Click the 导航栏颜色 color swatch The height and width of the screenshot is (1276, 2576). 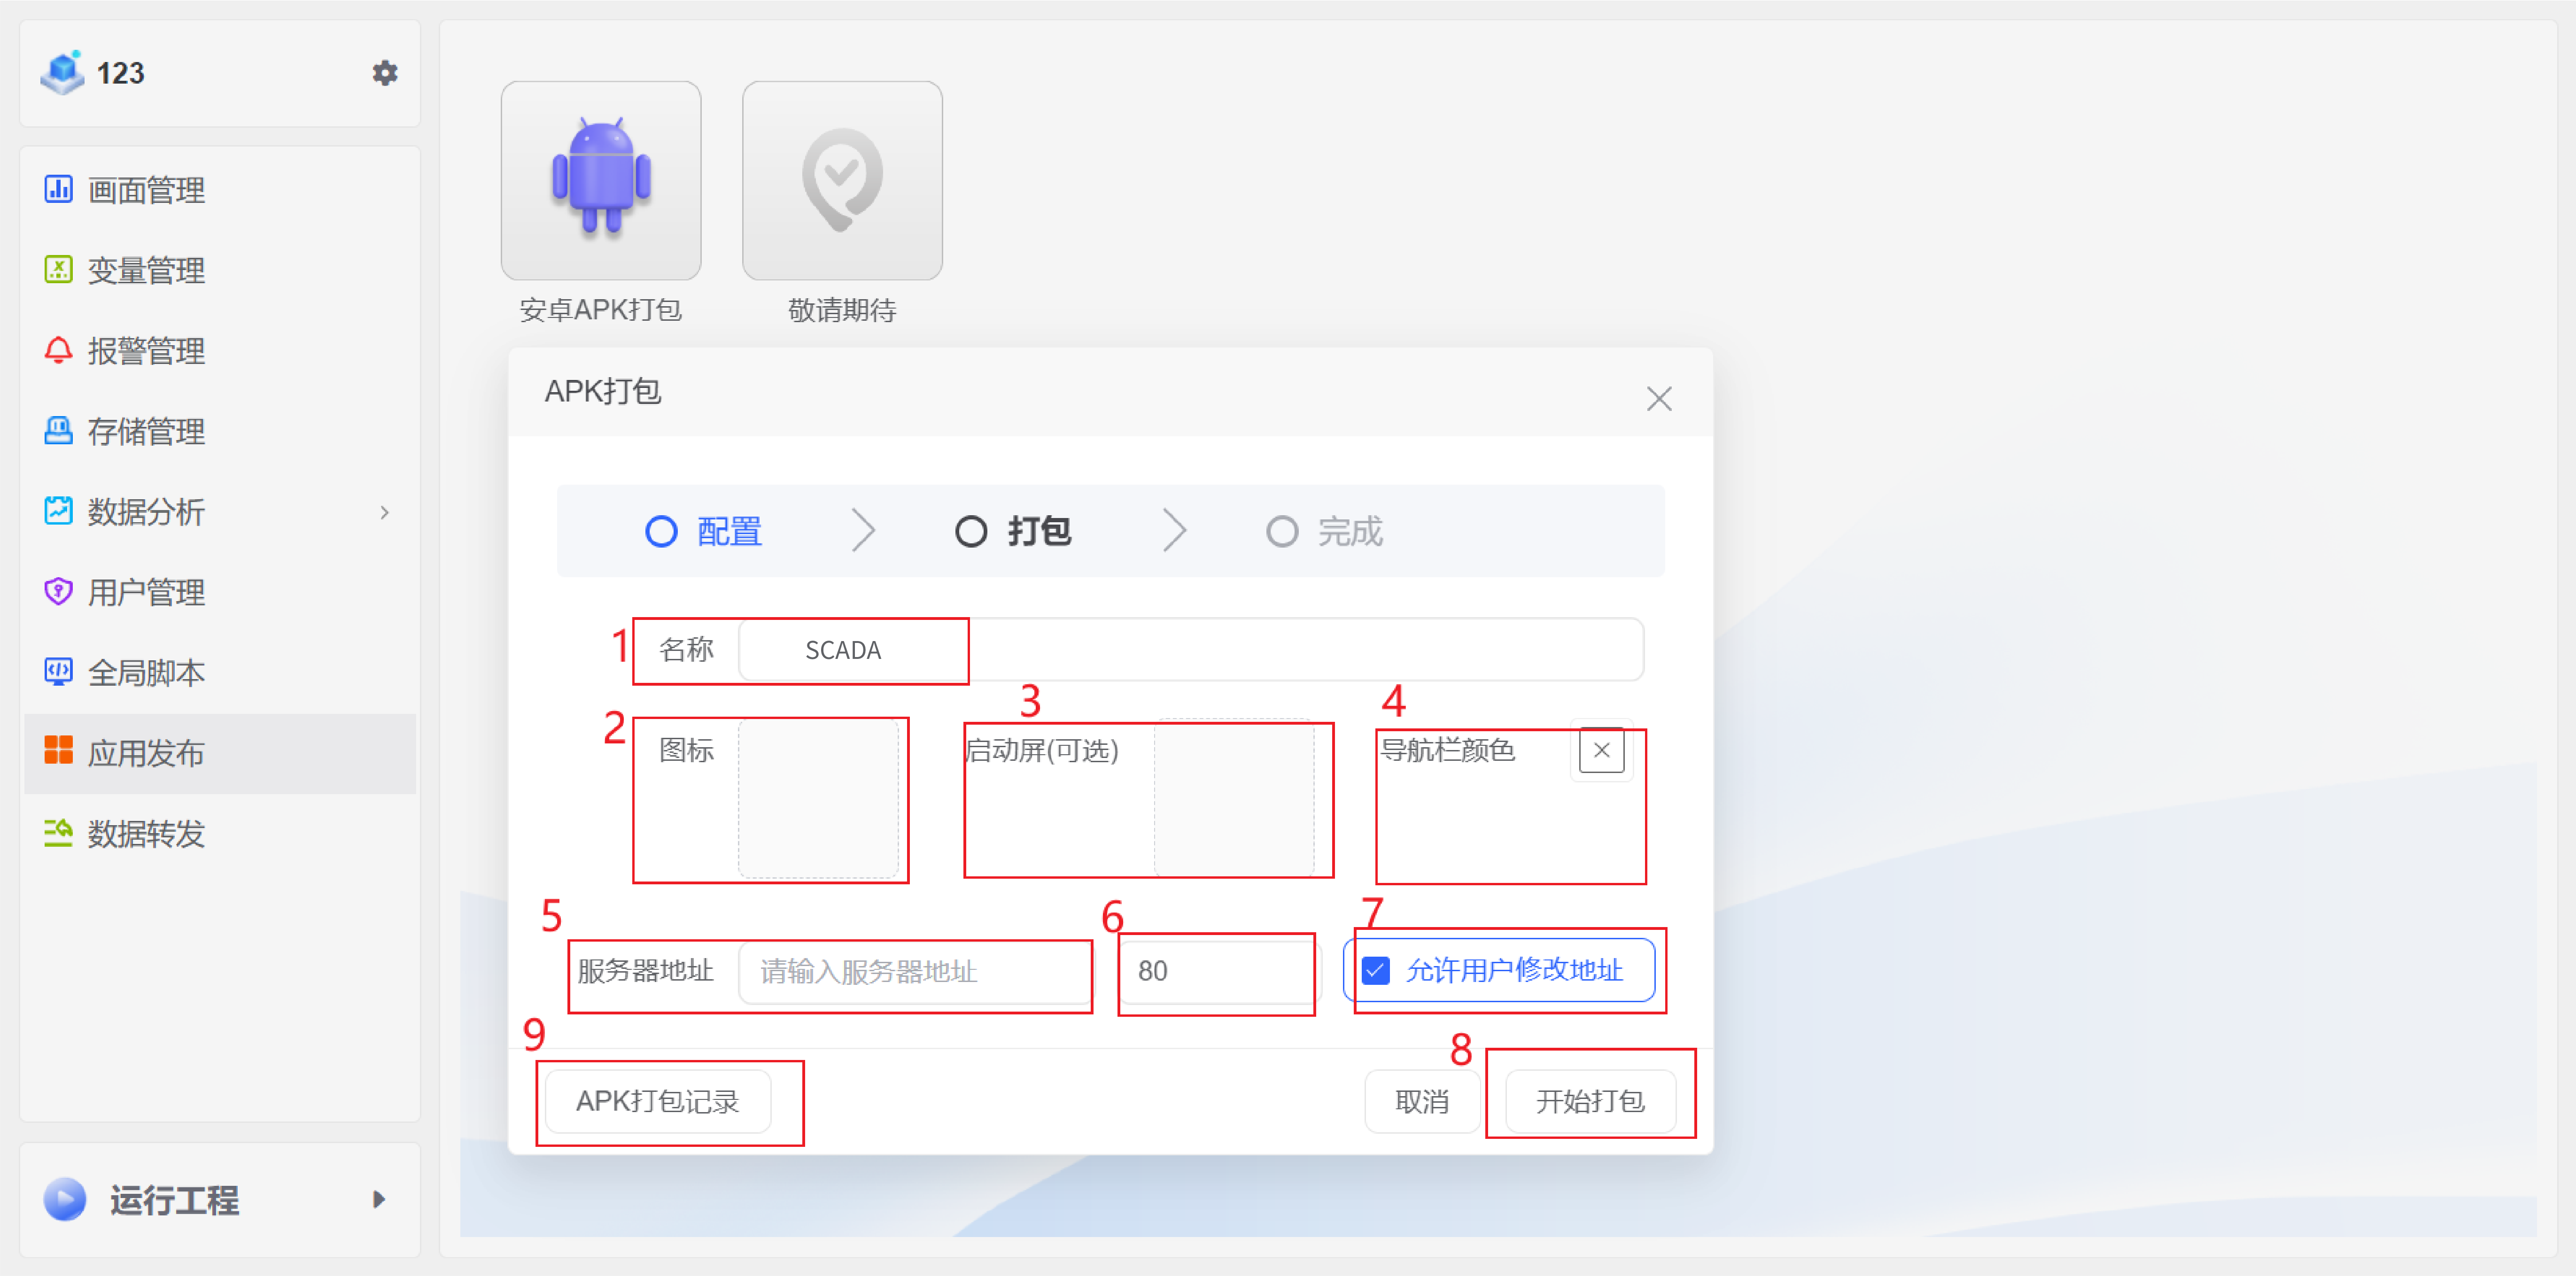pyautogui.click(x=1600, y=750)
